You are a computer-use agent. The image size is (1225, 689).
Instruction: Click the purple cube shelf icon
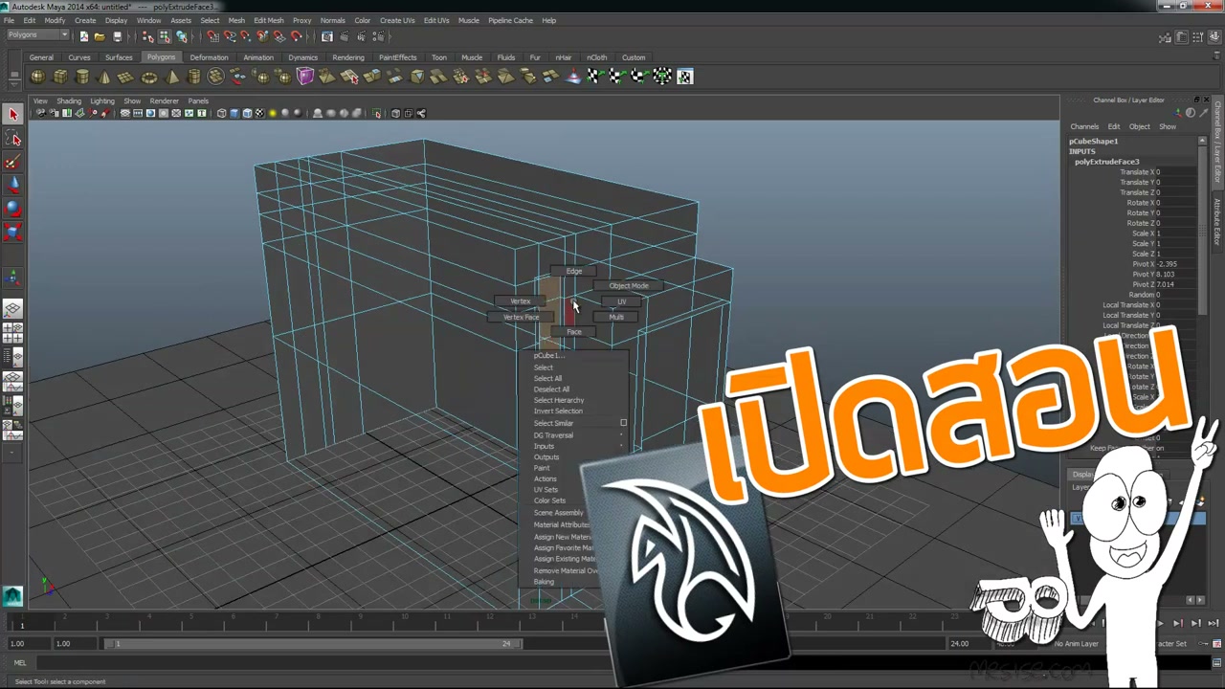pyautogui.click(x=305, y=77)
